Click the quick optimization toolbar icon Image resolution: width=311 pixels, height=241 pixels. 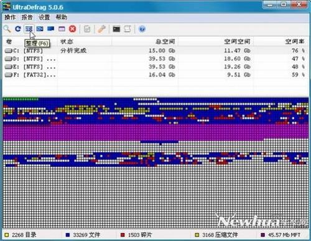40,29
